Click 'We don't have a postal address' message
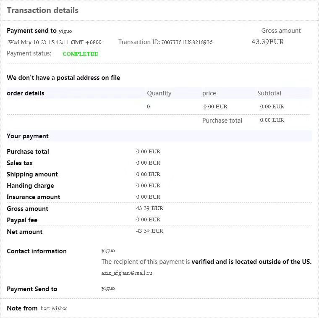The image size is (319, 318). coord(63,78)
